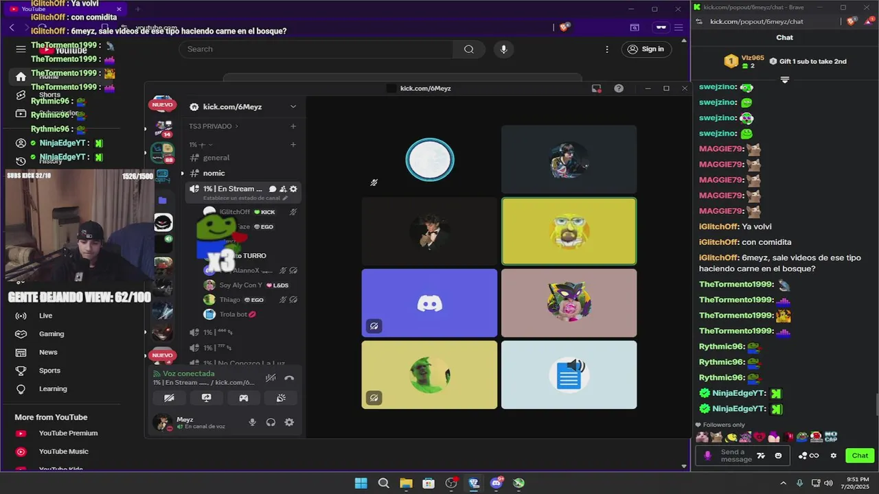
Task: Turn on camera in Discord voice panel
Action: (x=169, y=398)
